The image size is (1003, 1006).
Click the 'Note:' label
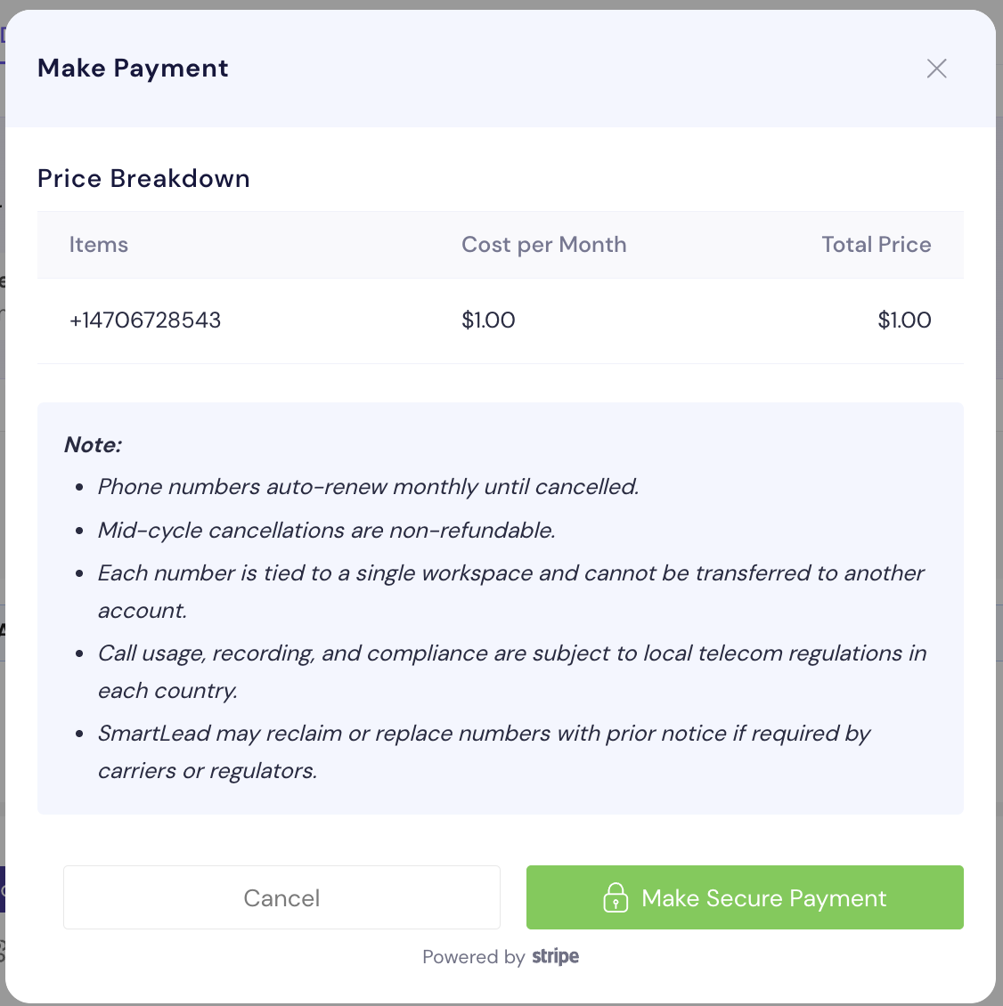click(x=93, y=445)
